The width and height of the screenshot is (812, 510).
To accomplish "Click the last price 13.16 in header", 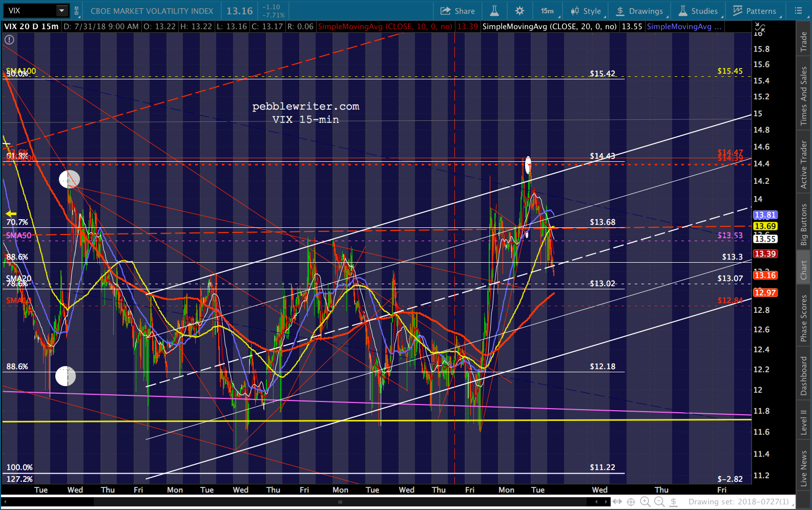I will (x=240, y=11).
